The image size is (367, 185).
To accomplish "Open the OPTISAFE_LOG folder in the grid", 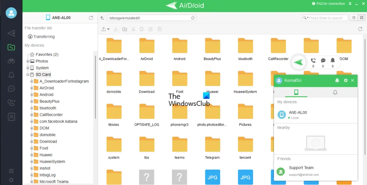I will [146, 115].
